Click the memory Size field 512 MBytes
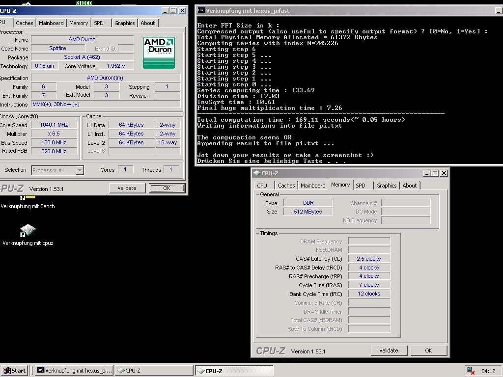 [308, 212]
